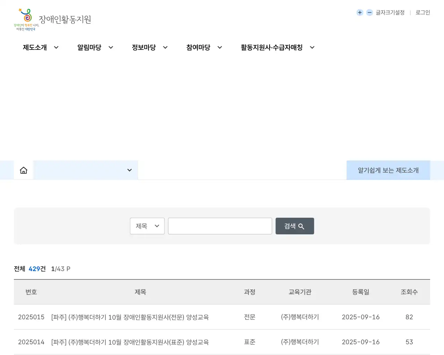Open the 참여마당 menu
Image resolution: width=444 pixels, height=355 pixels.
pos(198,47)
